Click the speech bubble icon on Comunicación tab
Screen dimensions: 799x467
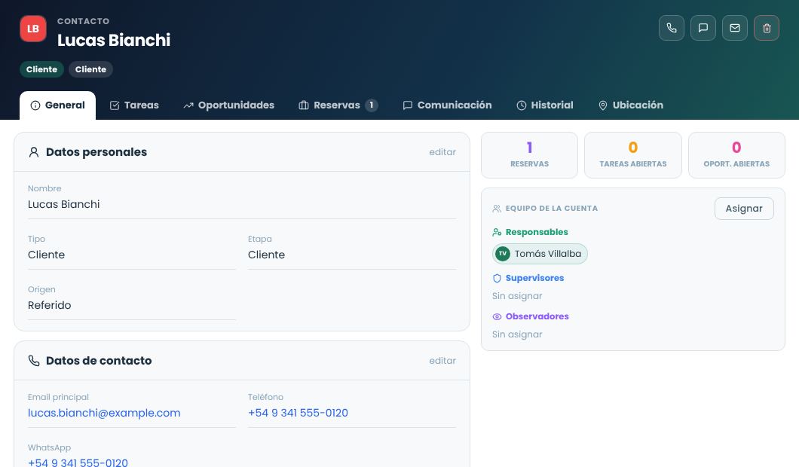pyautogui.click(x=408, y=106)
